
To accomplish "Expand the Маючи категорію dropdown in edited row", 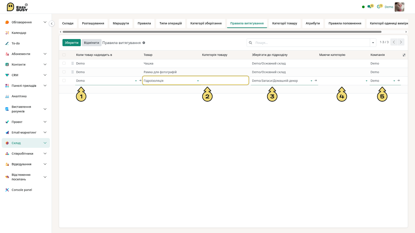I will click(366, 81).
